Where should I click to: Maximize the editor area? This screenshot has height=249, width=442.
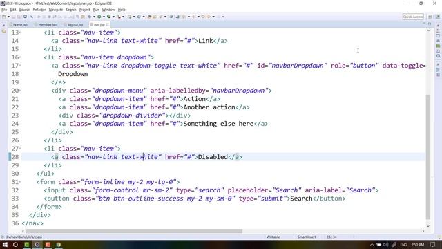click(430, 24)
